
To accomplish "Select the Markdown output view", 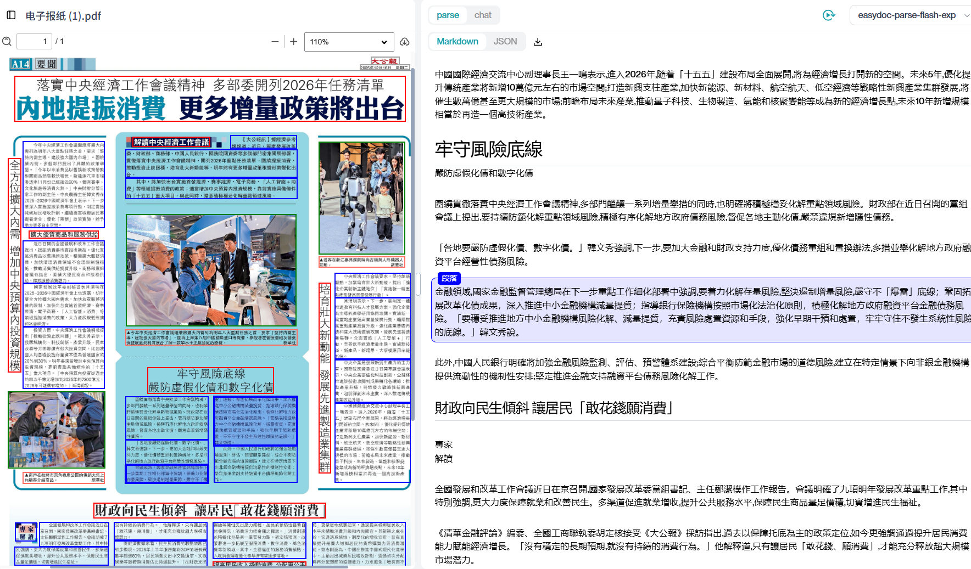I will [x=457, y=42].
